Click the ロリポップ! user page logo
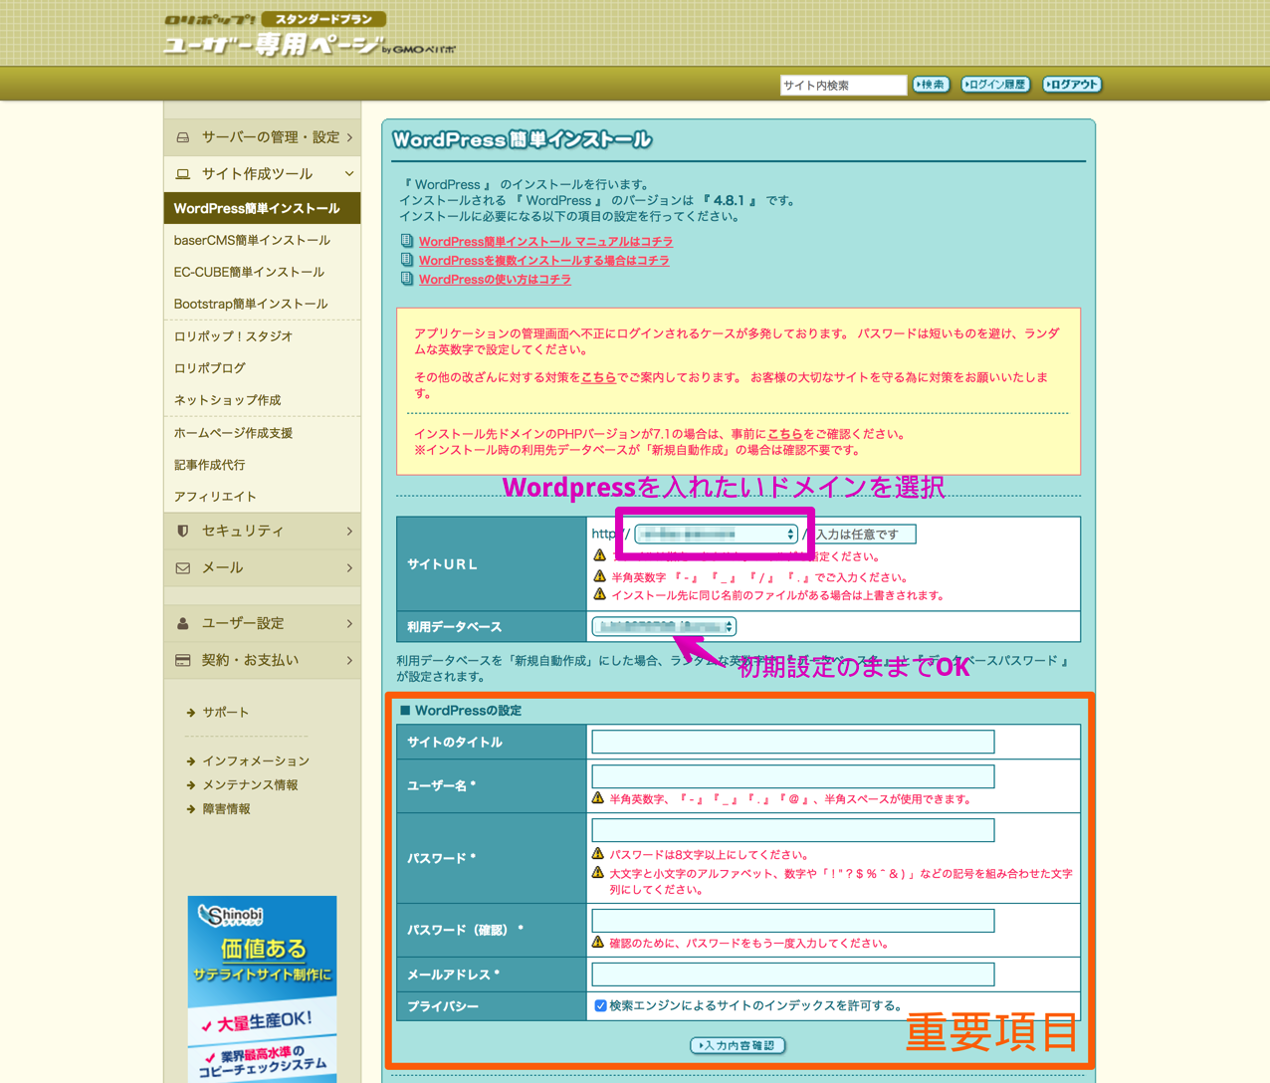The width and height of the screenshot is (1270, 1083). [x=309, y=35]
